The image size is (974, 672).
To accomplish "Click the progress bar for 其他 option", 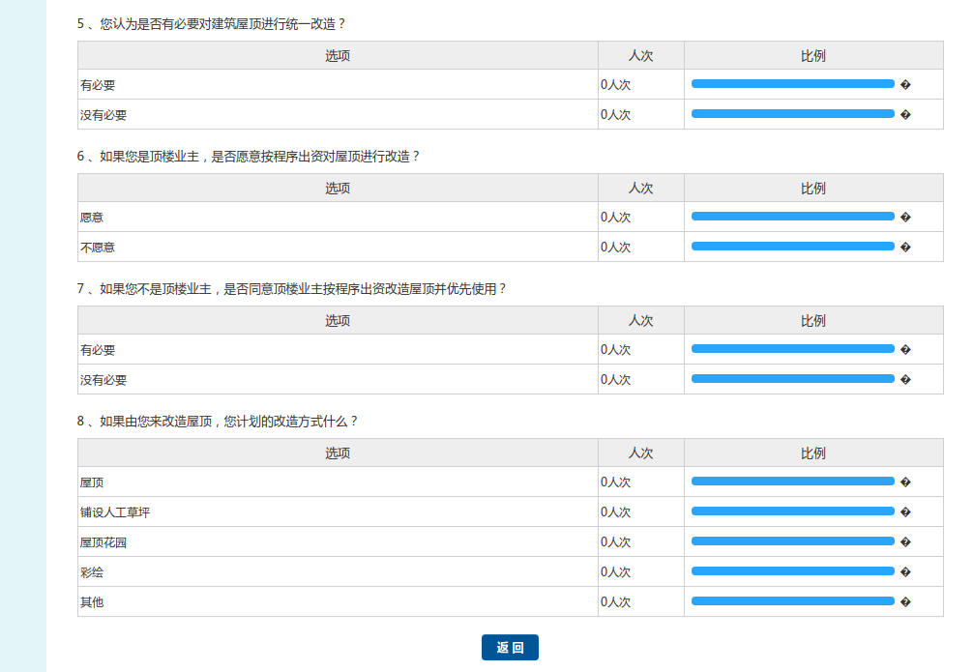I will 792,601.
